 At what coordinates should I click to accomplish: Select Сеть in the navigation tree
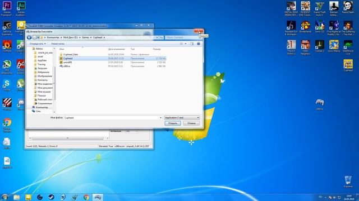pyautogui.click(x=38, y=111)
